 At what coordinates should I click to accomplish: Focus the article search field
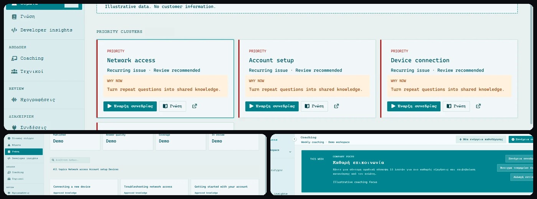tap(70, 160)
